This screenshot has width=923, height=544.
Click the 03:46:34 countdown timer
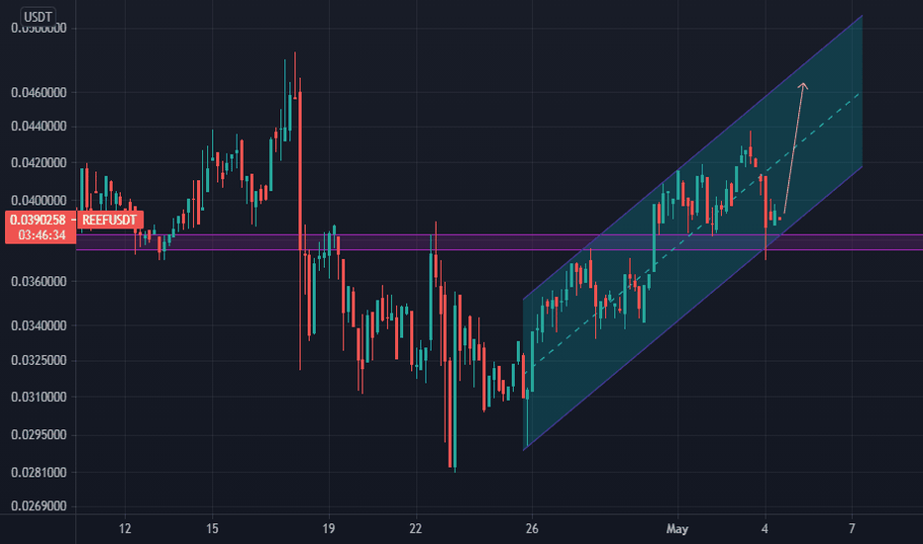tap(42, 235)
